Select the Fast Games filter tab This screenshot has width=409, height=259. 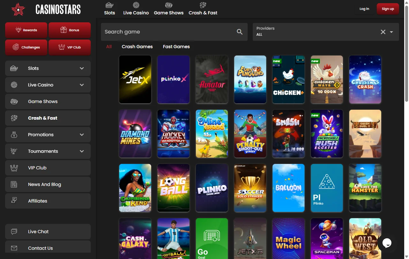[x=176, y=47]
